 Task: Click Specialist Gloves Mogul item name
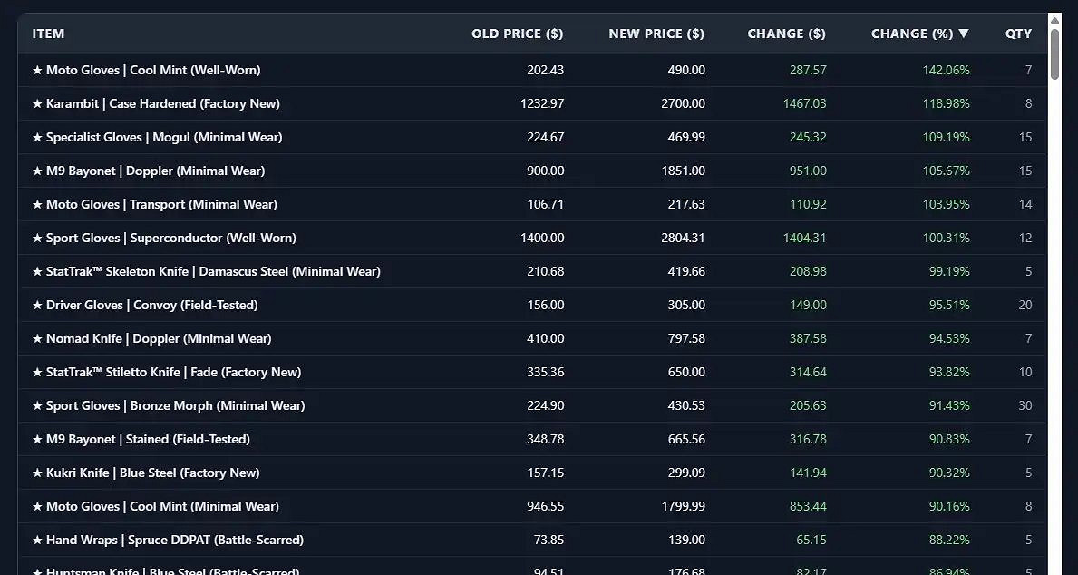coord(157,137)
